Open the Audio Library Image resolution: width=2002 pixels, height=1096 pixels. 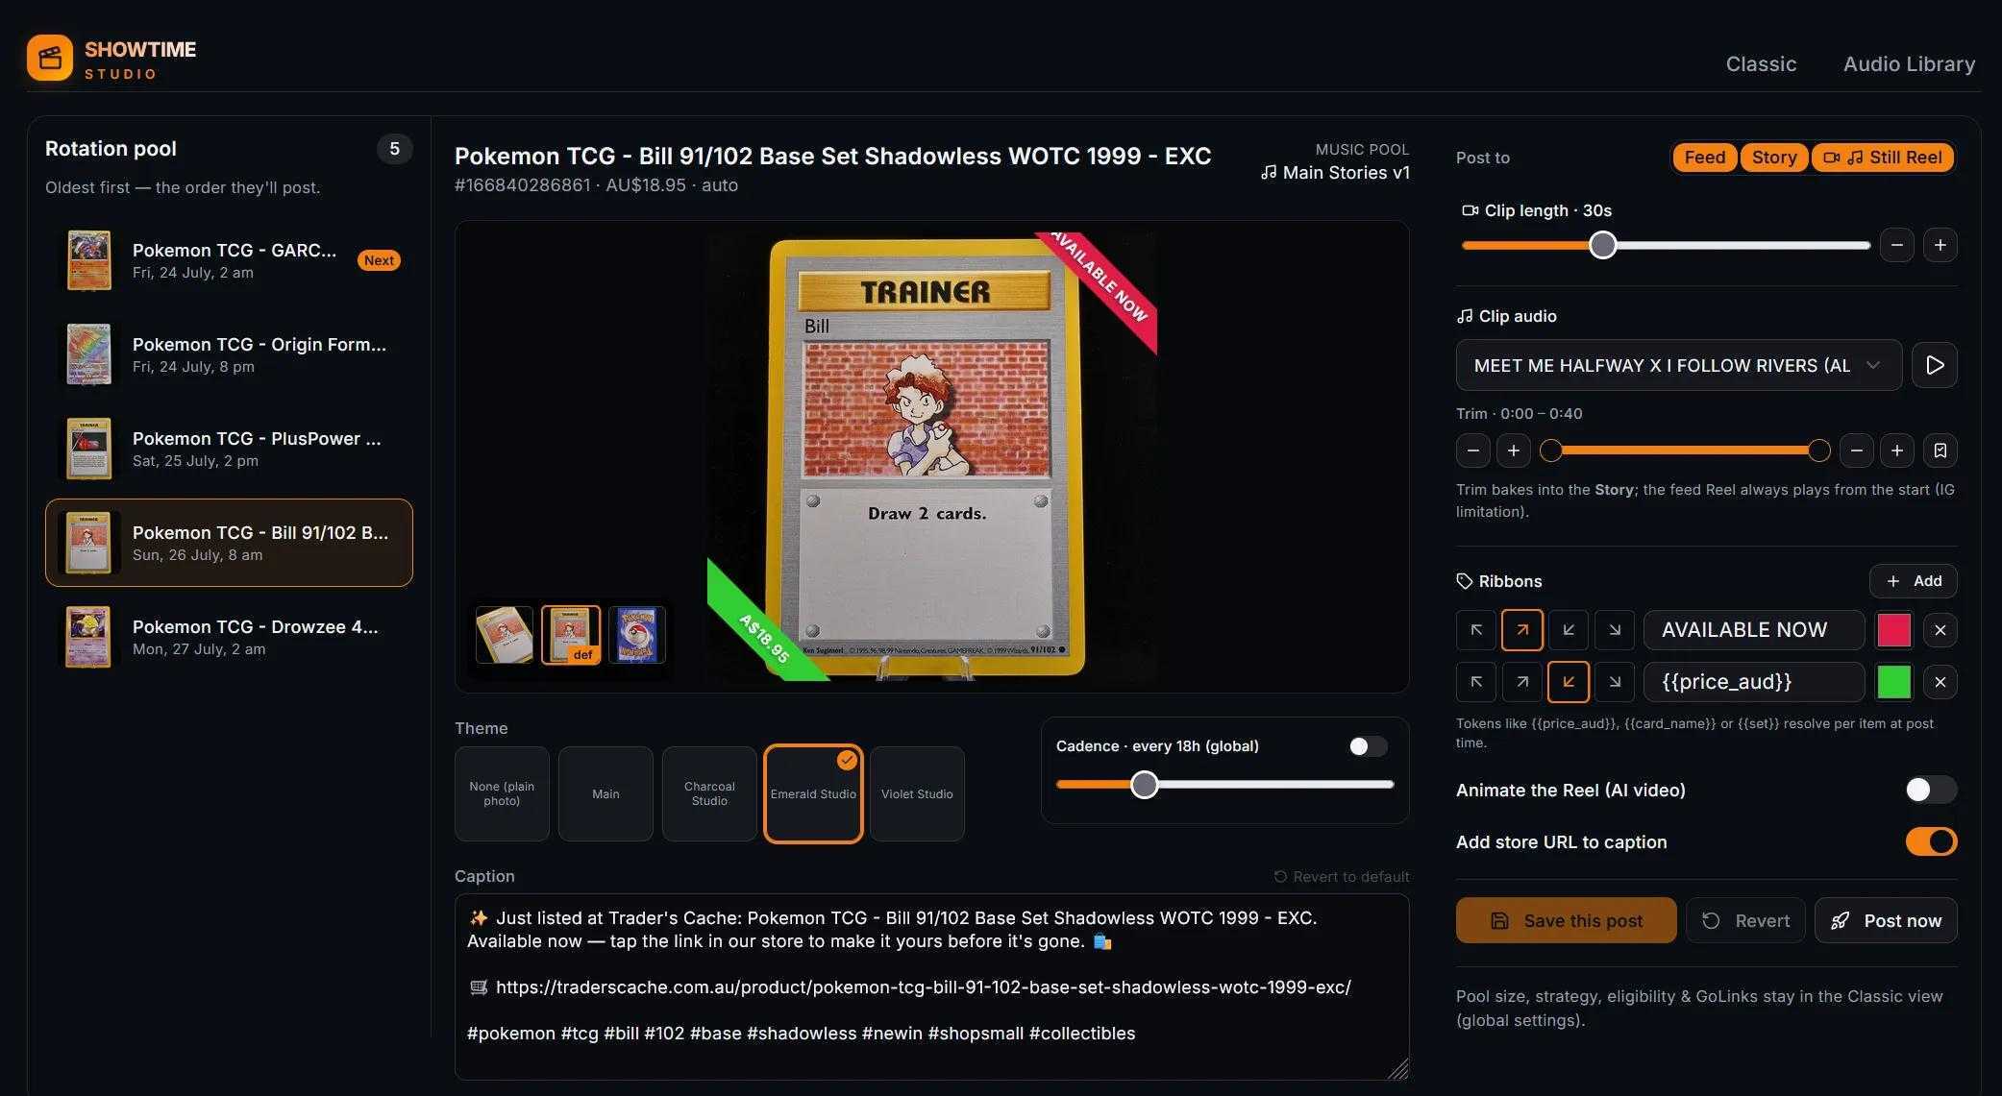point(1909,63)
